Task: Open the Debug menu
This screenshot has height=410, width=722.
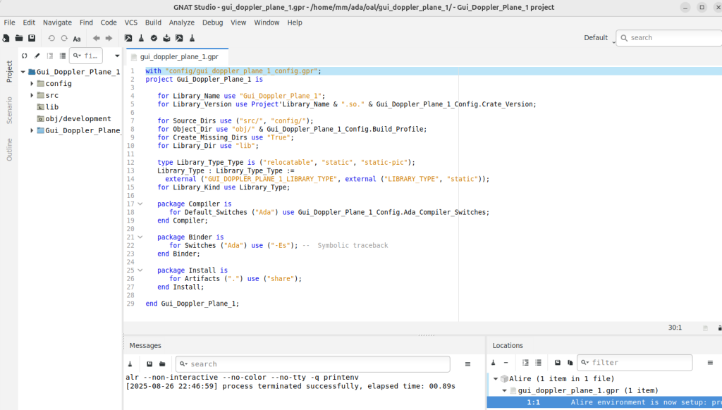Action: point(212,22)
